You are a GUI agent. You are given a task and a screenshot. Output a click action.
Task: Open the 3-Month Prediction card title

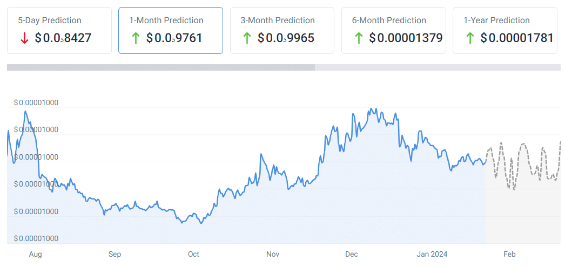tap(278, 20)
